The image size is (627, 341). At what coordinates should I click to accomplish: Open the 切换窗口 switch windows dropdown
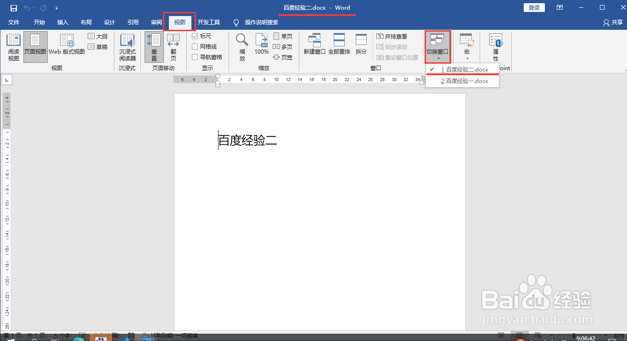tap(437, 46)
